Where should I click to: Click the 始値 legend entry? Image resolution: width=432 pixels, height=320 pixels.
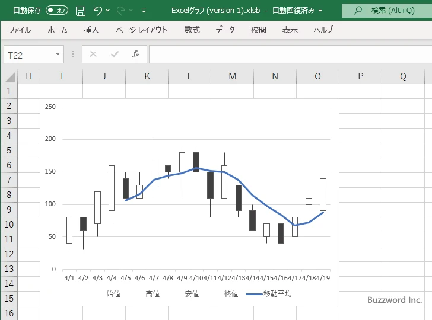113,294
